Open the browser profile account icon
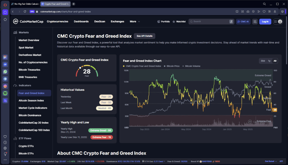This screenshot has height=165, width=288. pyautogui.click(x=275, y=11)
